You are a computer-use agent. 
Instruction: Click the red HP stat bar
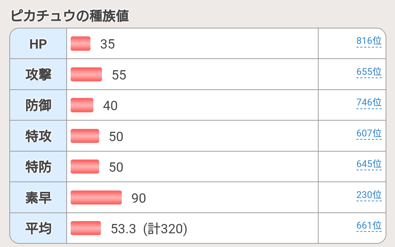click(80, 44)
